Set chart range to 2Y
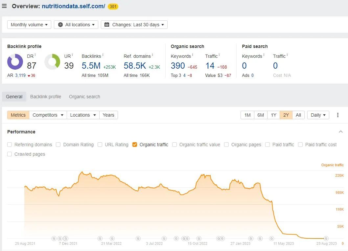The width and height of the screenshot is (348, 251). click(286, 115)
